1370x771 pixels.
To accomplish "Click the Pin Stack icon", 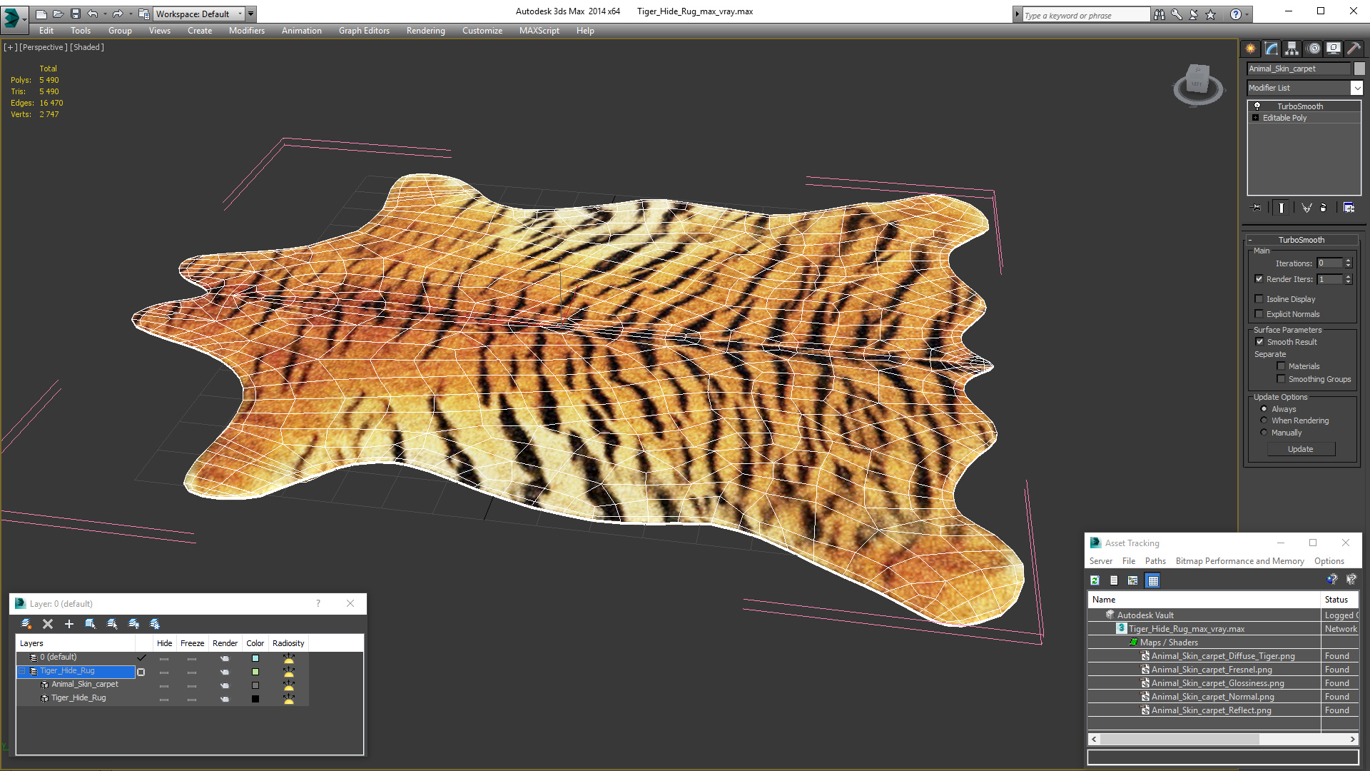I will click(x=1257, y=208).
